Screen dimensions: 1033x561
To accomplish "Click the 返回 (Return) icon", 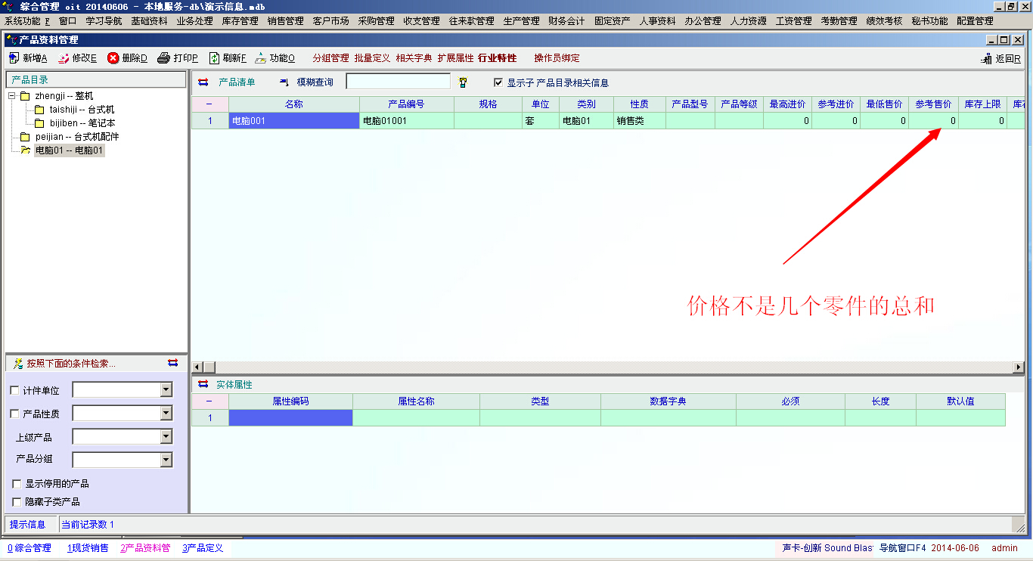I will pyautogui.click(x=986, y=59).
